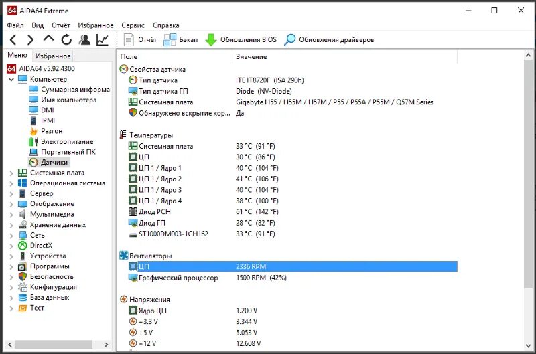Select ЦП 1 / Ядро 2 row
The width and height of the screenshot is (536, 354).
pyautogui.click(x=287, y=179)
